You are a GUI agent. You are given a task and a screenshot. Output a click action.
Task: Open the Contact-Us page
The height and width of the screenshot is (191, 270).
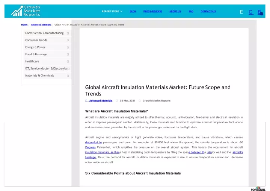pos(208,11)
